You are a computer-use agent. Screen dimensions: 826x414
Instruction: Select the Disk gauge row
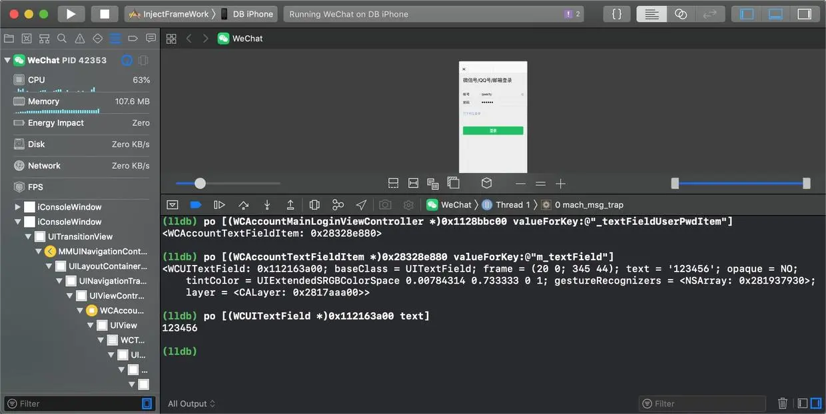point(80,144)
